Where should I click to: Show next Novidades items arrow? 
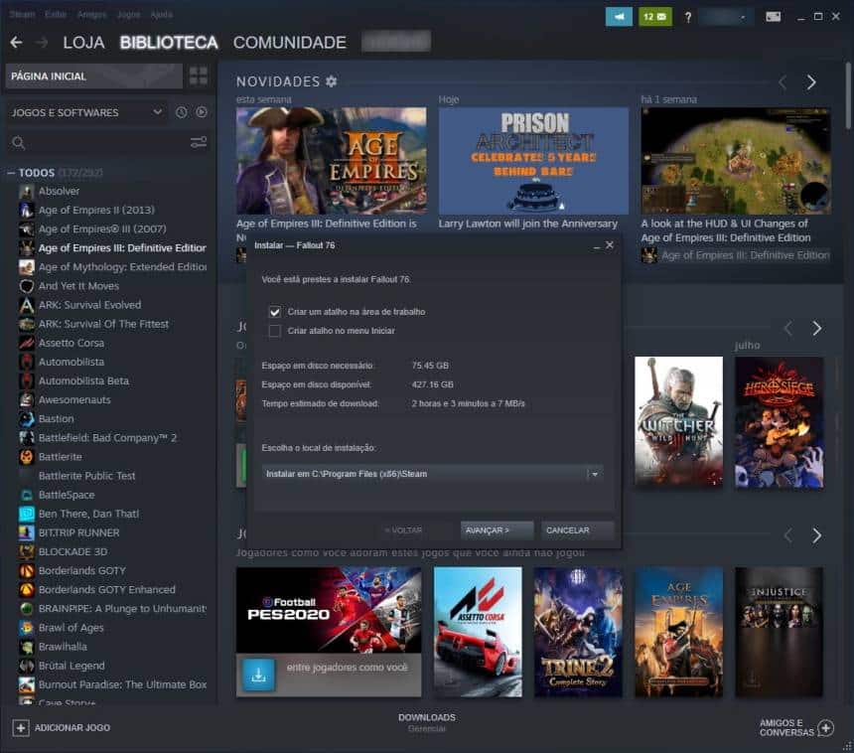[811, 82]
